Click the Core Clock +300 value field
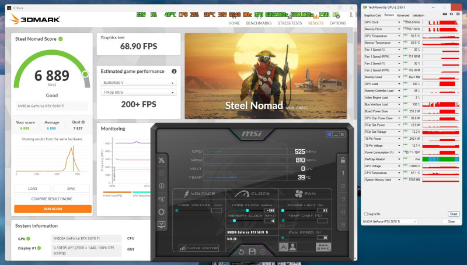The height and width of the screenshot is (265, 467). click(269, 210)
